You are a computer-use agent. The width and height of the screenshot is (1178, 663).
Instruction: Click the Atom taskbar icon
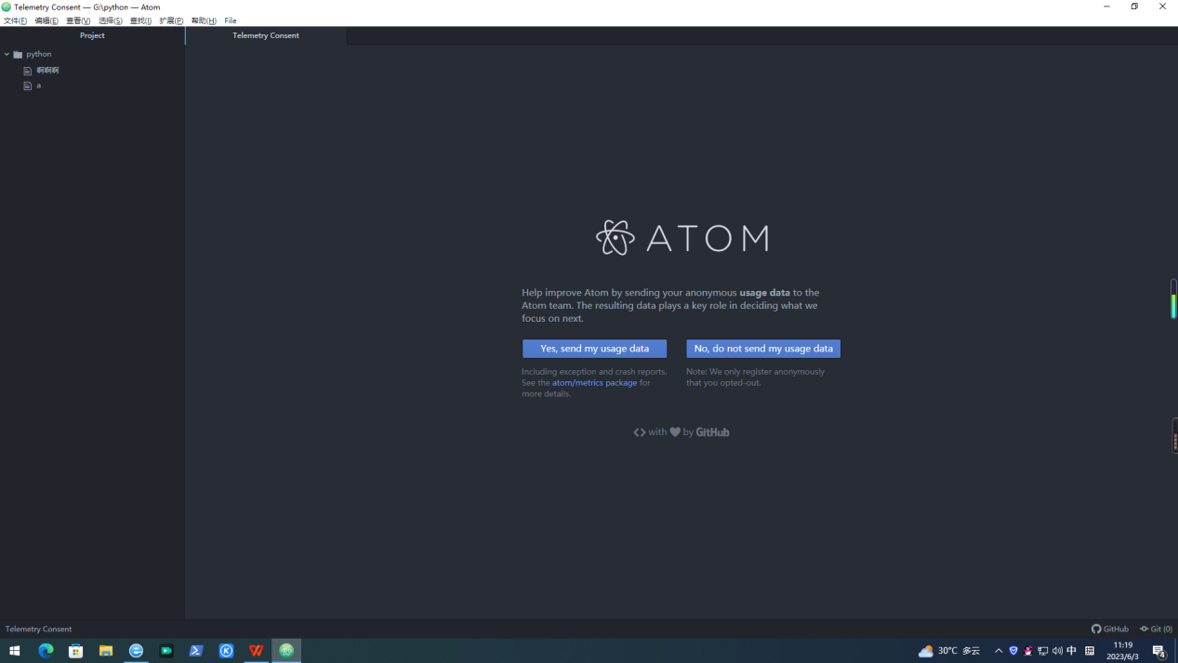286,651
